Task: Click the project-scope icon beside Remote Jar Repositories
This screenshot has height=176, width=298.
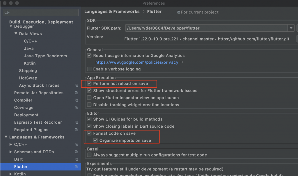Action: [x=77, y=93]
